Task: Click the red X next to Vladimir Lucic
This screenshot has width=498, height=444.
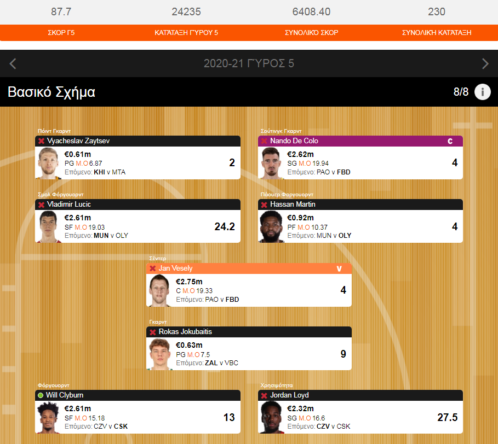Action: coord(41,205)
